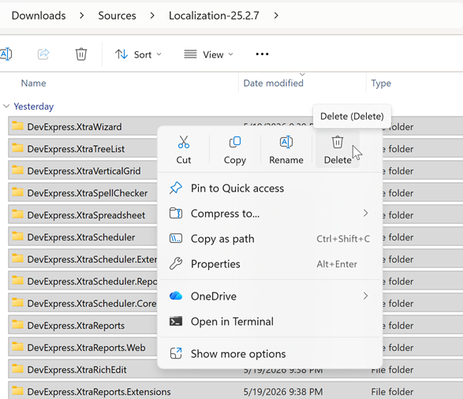Click the toolbar Share icon

coord(43,54)
